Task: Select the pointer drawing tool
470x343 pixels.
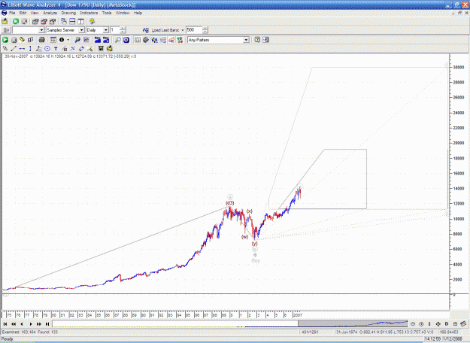Action: (x=5, y=48)
